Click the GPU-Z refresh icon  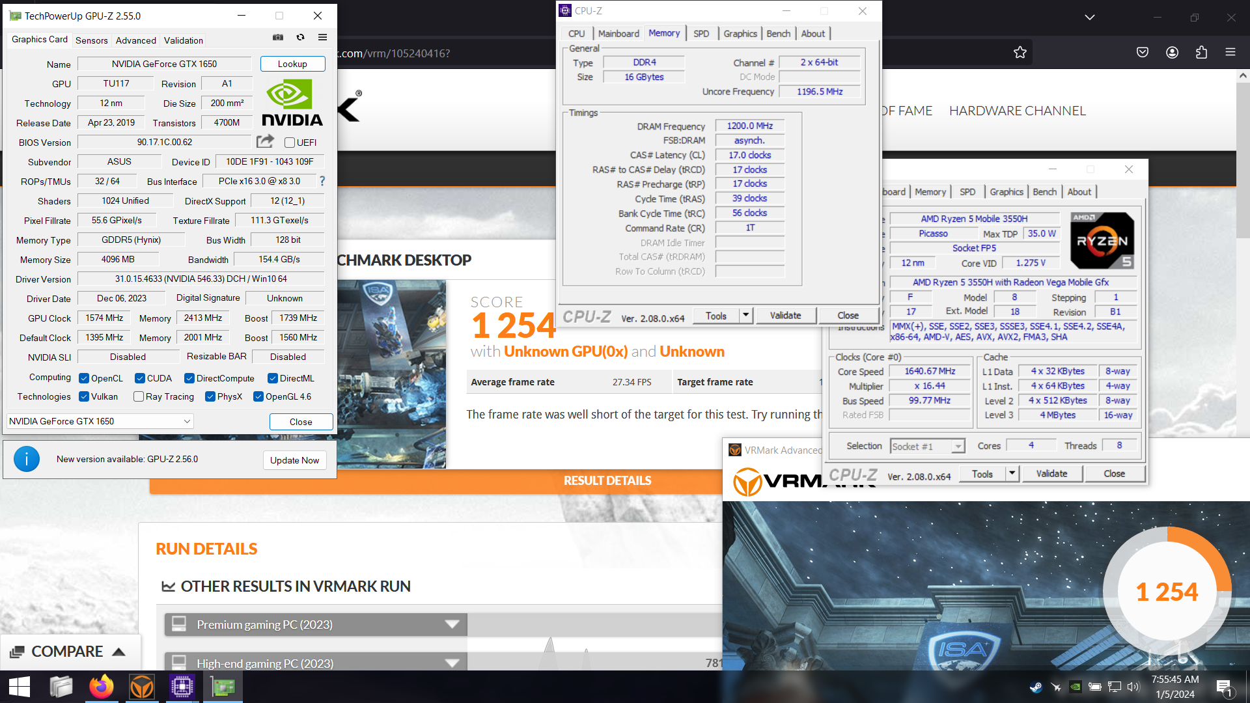pyautogui.click(x=300, y=38)
